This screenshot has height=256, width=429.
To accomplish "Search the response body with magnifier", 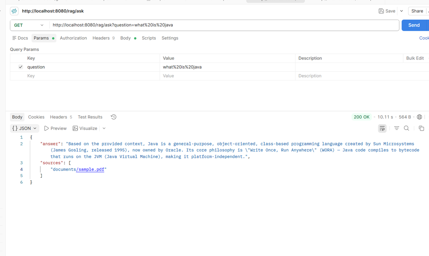I will [x=406, y=128].
